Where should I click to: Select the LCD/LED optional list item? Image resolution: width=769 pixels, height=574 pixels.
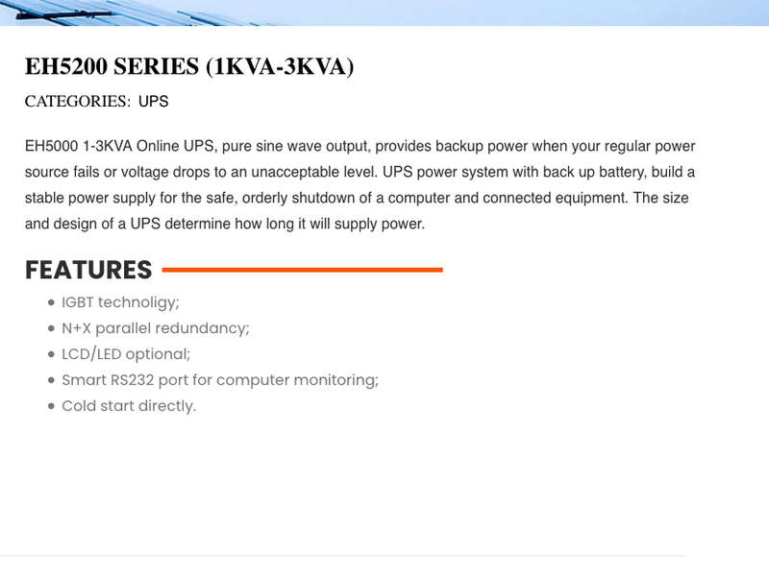click(126, 354)
